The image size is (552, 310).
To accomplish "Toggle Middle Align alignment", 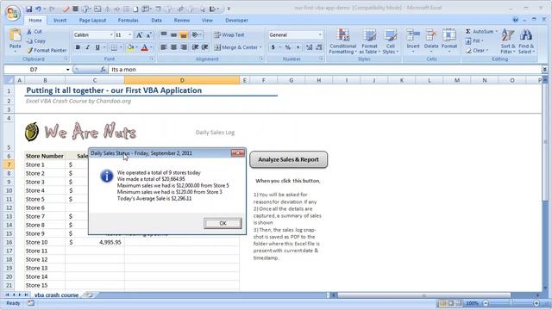I will click(173, 34).
